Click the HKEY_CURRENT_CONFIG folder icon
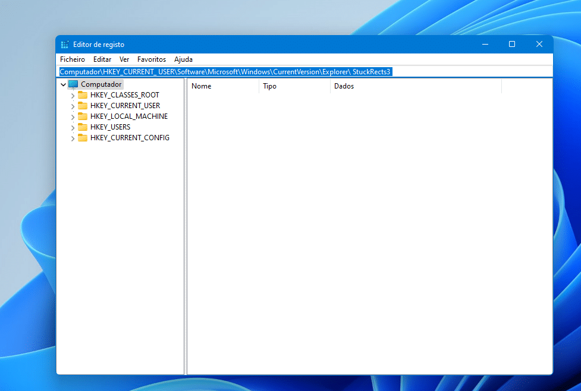Screen dimensions: 581x391 83,138
